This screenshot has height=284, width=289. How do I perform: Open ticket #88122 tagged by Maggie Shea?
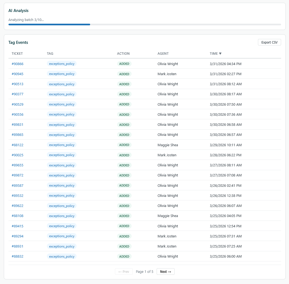point(17,145)
